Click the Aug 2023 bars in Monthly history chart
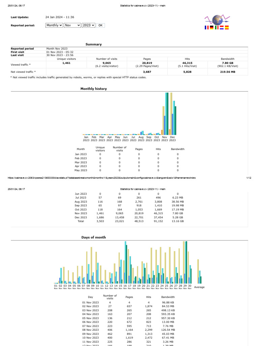This screenshot has width=259, height=346. tap(141, 133)
